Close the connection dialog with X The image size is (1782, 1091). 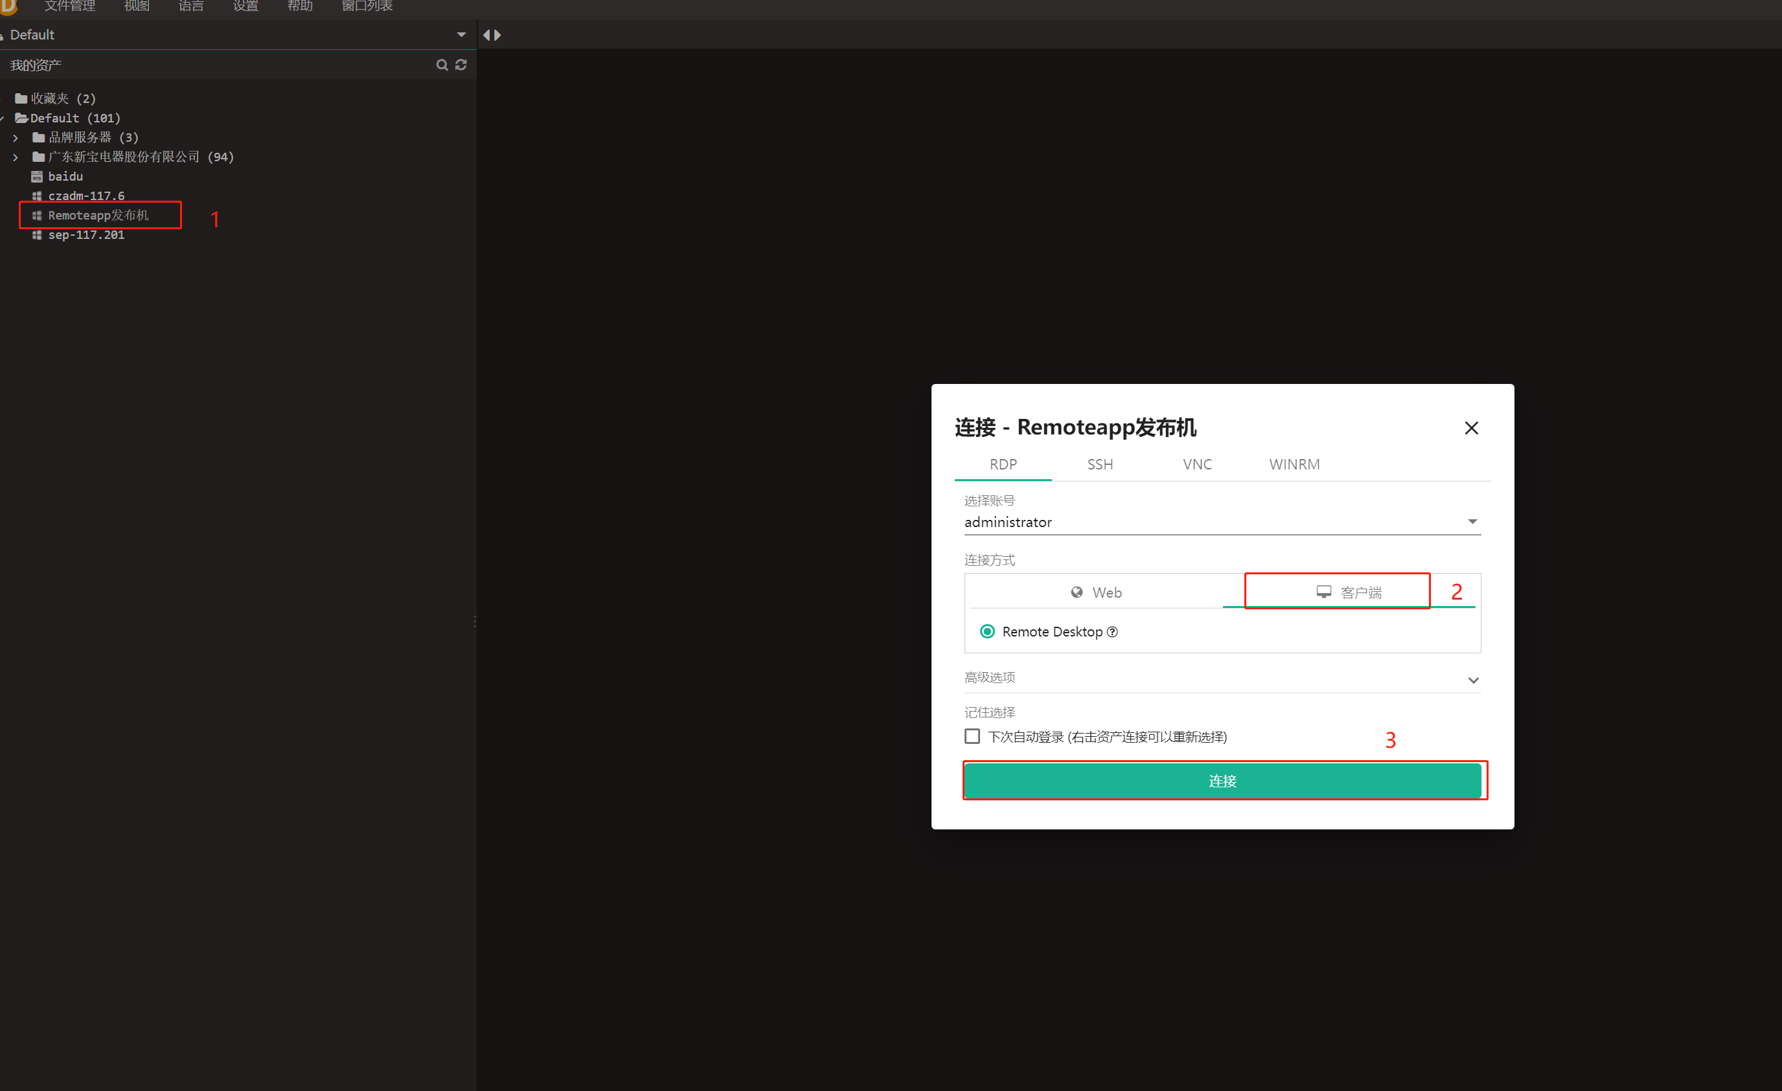pyautogui.click(x=1471, y=428)
